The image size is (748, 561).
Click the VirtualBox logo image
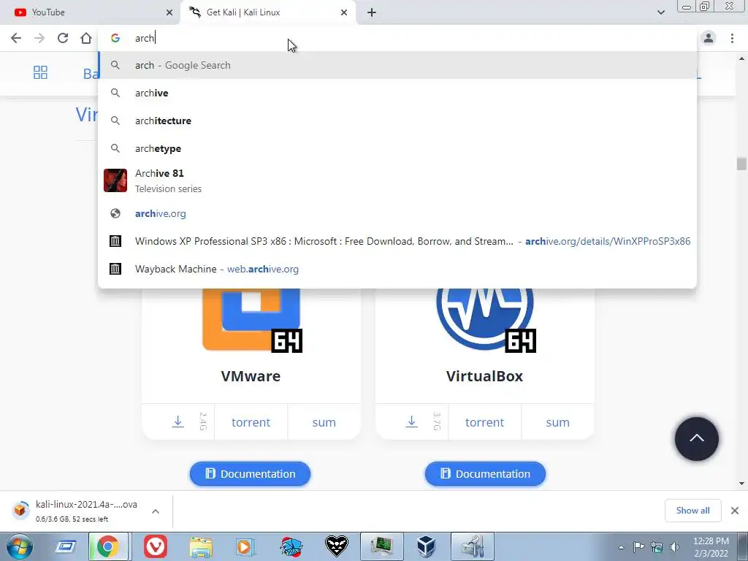coord(485,320)
